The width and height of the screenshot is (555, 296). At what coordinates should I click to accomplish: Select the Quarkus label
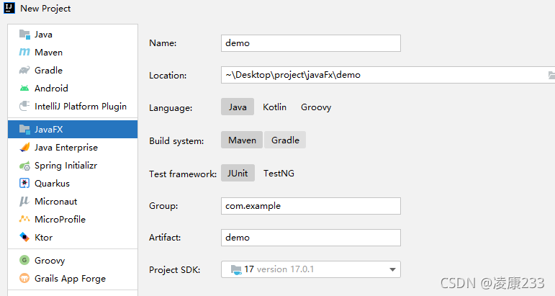pyautogui.click(x=52, y=184)
